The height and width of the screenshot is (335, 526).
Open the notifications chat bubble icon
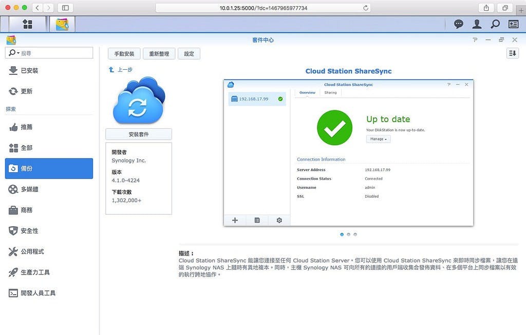coord(459,24)
